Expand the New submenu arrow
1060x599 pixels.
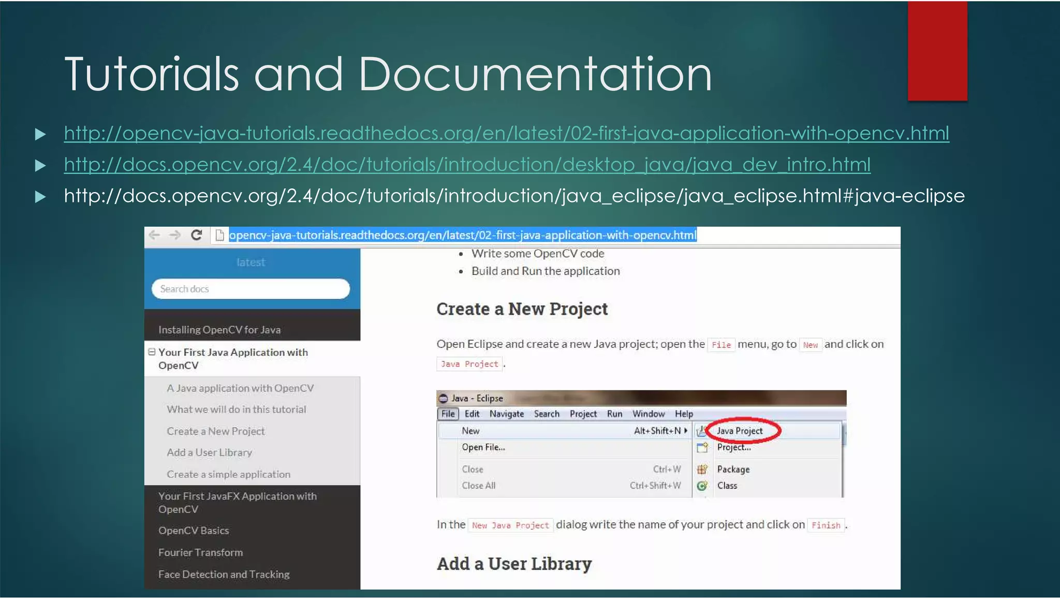[x=686, y=431]
